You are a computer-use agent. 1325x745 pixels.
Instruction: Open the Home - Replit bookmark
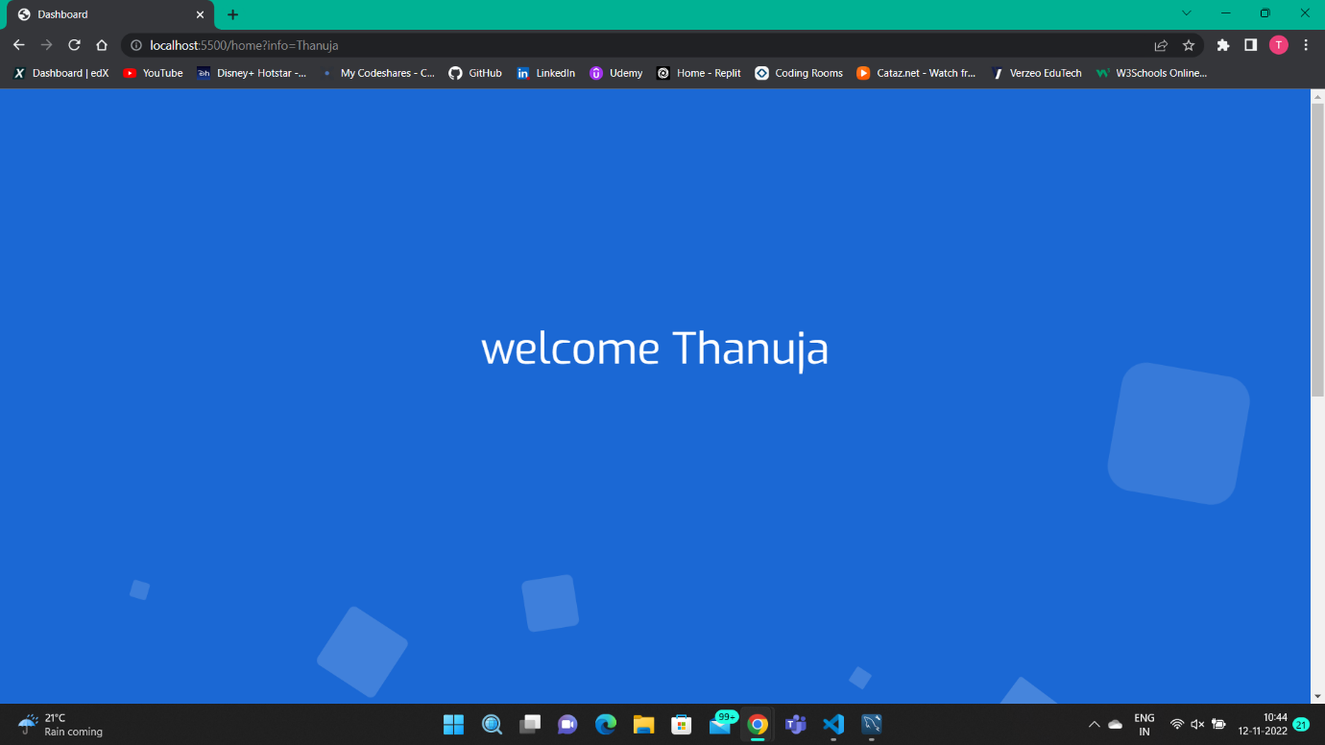(699, 73)
